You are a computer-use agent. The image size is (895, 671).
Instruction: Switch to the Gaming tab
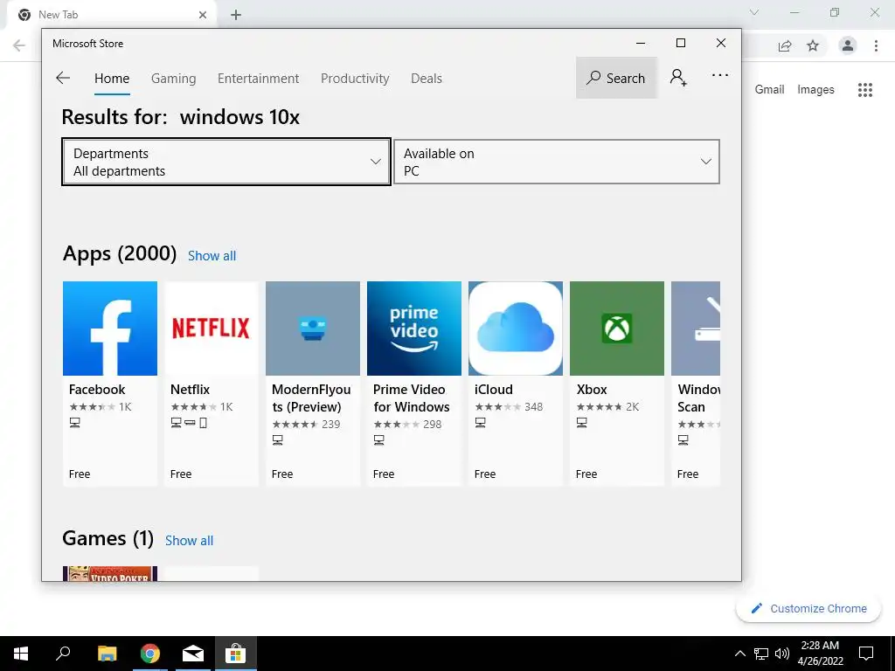tap(174, 78)
